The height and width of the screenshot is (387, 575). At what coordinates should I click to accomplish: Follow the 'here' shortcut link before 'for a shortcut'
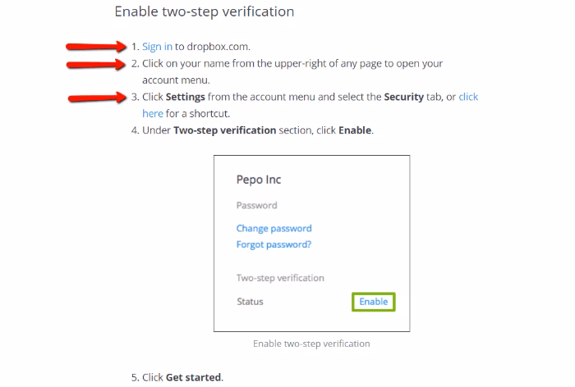(153, 113)
